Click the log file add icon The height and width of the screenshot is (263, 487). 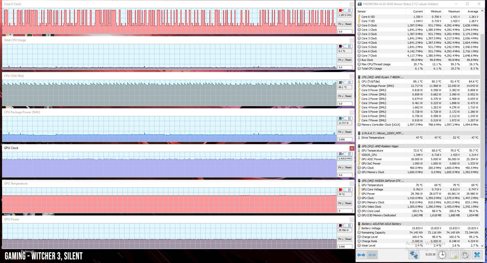click(454, 255)
